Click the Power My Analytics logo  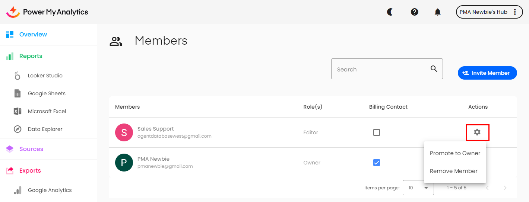(47, 12)
